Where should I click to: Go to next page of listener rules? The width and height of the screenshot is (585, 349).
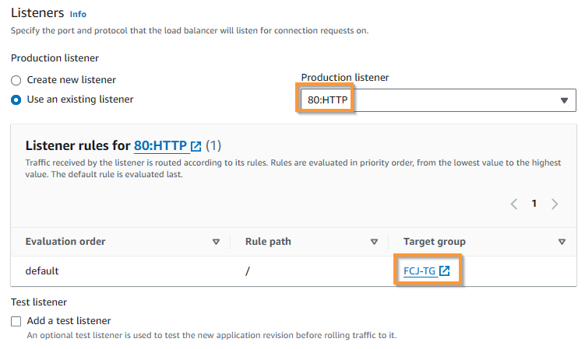pos(555,204)
